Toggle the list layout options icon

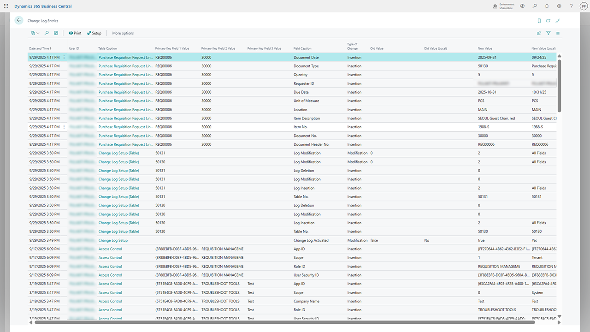pyautogui.click(x=558, y=33)
